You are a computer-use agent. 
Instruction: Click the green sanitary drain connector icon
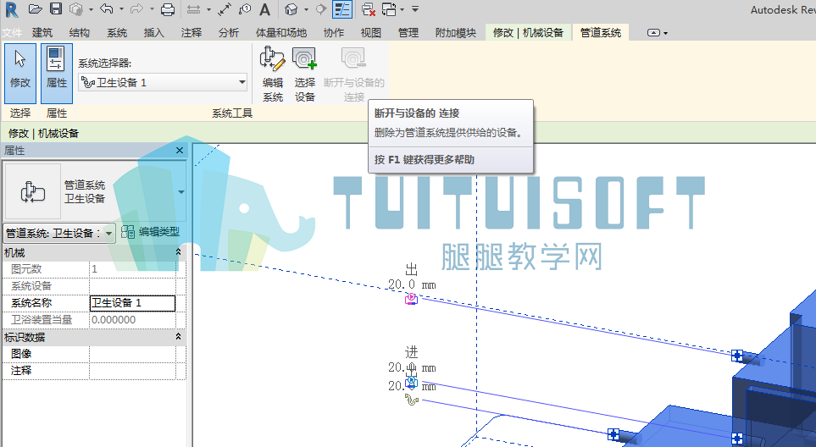(412, 400)
